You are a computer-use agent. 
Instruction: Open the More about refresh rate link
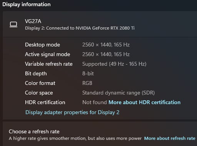coord(170,138)
